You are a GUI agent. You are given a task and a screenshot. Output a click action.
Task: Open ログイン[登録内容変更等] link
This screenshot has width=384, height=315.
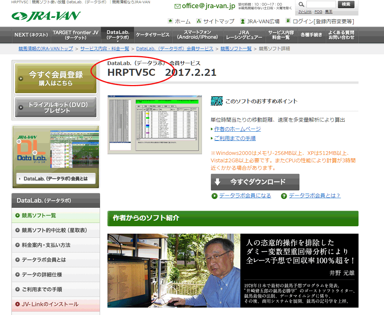tap(323, 21)
